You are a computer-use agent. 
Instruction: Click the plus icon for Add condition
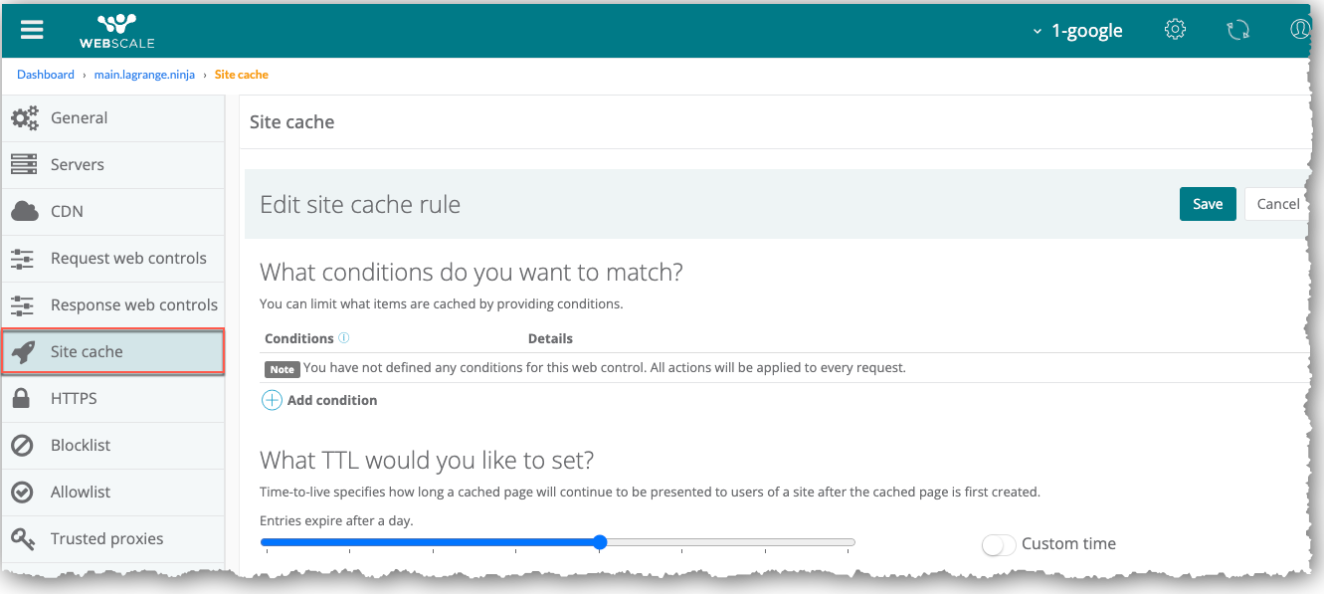coord(272,400)
